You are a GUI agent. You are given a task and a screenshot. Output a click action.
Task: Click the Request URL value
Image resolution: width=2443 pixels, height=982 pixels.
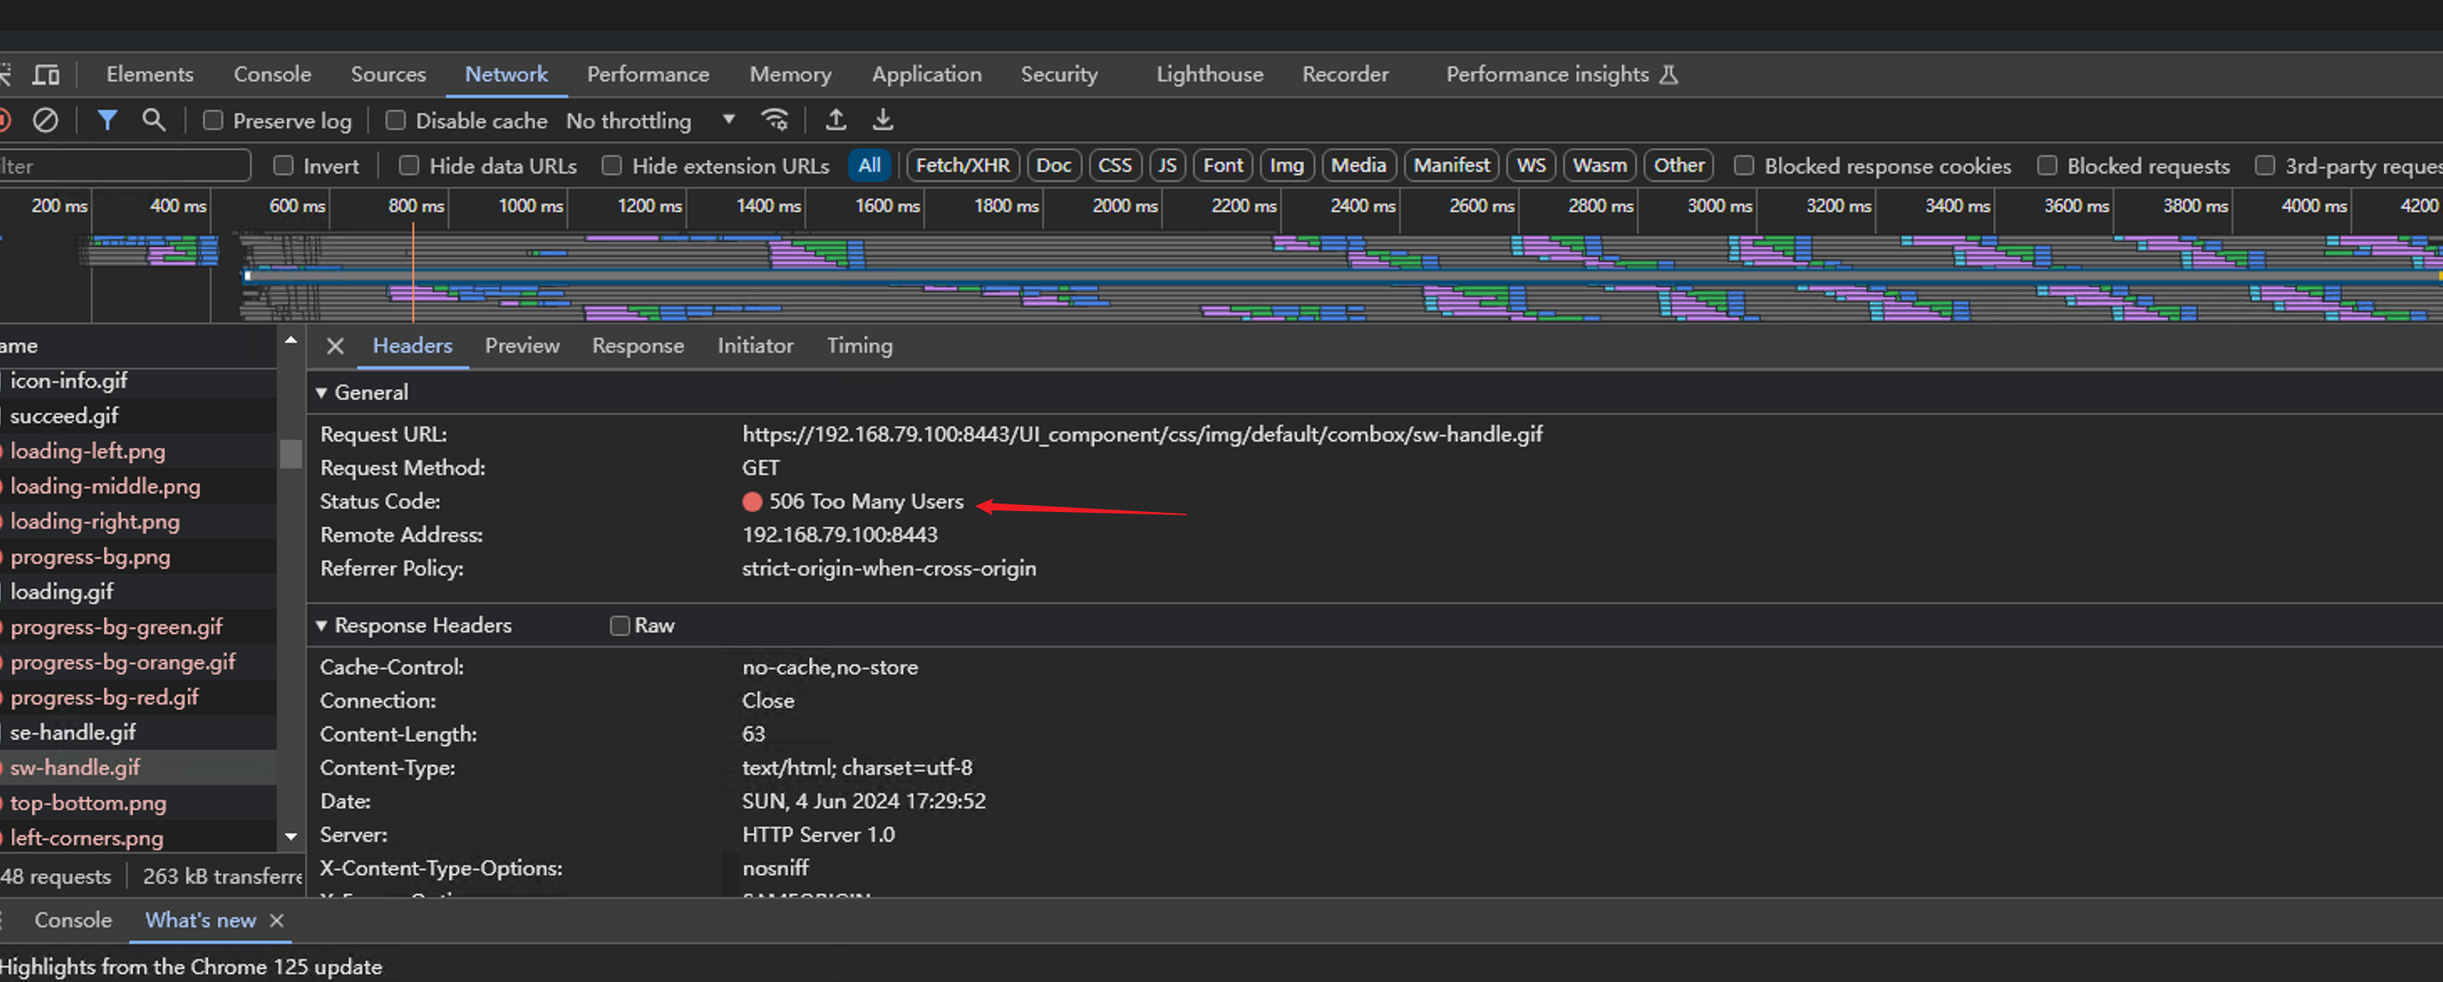tap(1142, 435)
